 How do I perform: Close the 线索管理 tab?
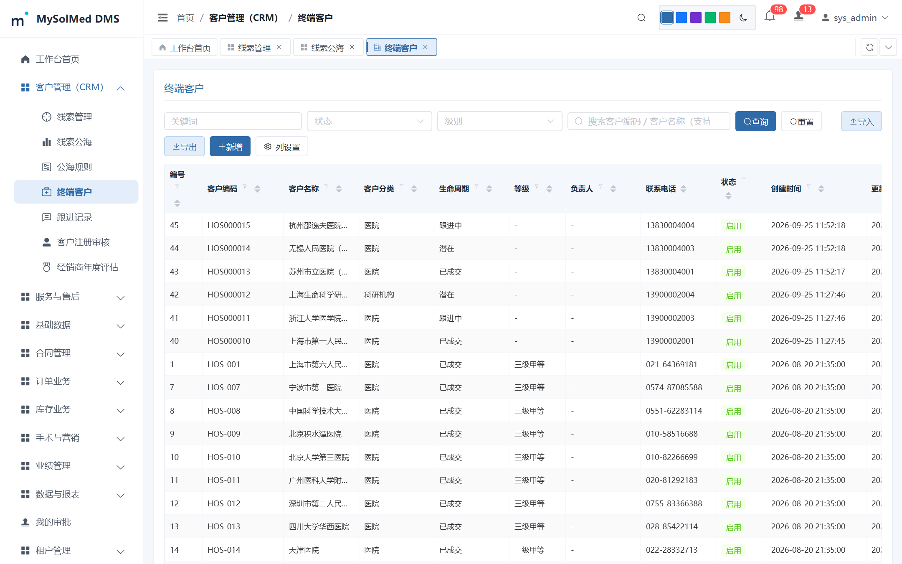coord(279,47)
